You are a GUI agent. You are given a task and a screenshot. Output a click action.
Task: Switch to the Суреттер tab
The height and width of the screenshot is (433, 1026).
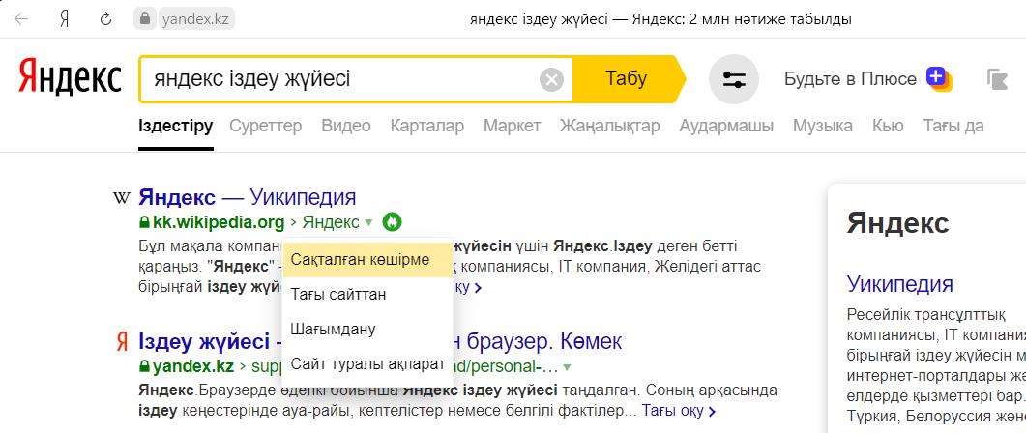tap(266, 126)
